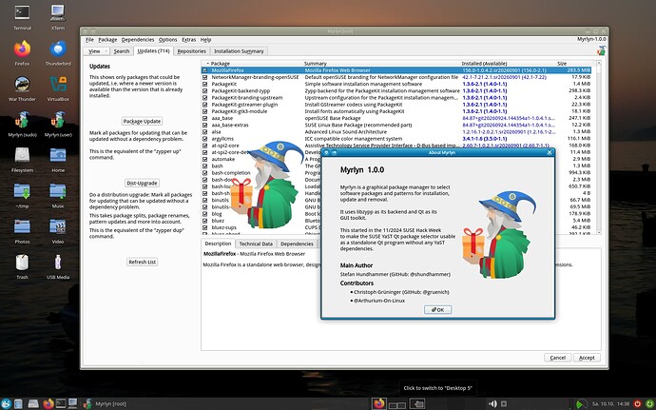
Task: Open the Firefox desktop shortcut
Action: pyautogui.click(x=22, y=49)
